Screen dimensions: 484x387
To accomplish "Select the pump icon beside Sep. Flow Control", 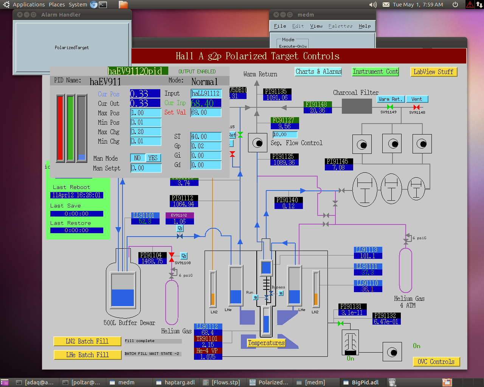I will pos(258,143).
